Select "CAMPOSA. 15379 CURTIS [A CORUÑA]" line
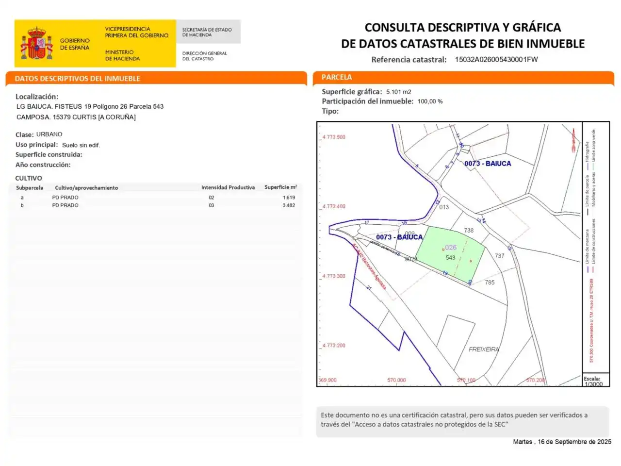621x466 pixels. click(x=76, y=117)
